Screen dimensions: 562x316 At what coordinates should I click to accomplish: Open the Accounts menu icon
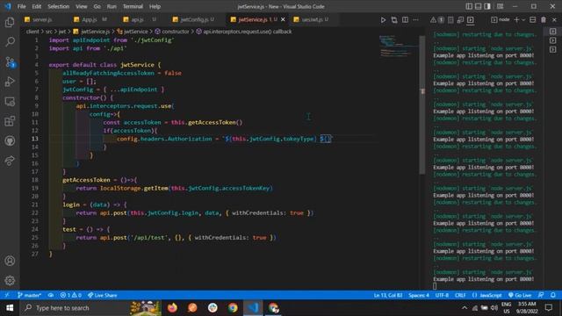tap(10, 261)
